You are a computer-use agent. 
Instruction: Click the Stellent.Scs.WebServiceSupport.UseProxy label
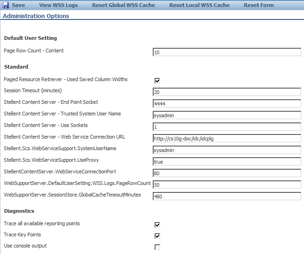coord(51,160)
